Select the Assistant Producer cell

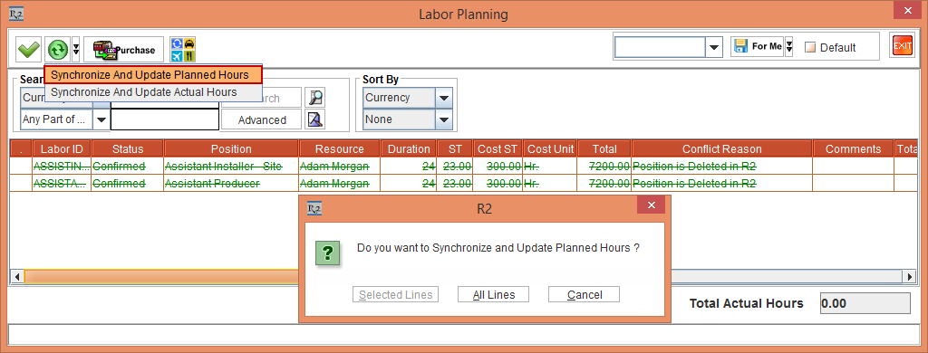pos(231,184)
